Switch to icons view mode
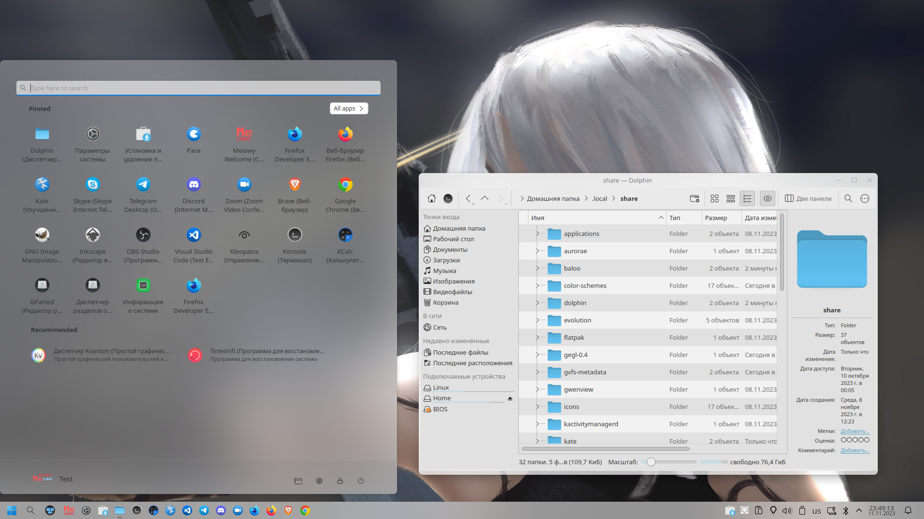 715,198
